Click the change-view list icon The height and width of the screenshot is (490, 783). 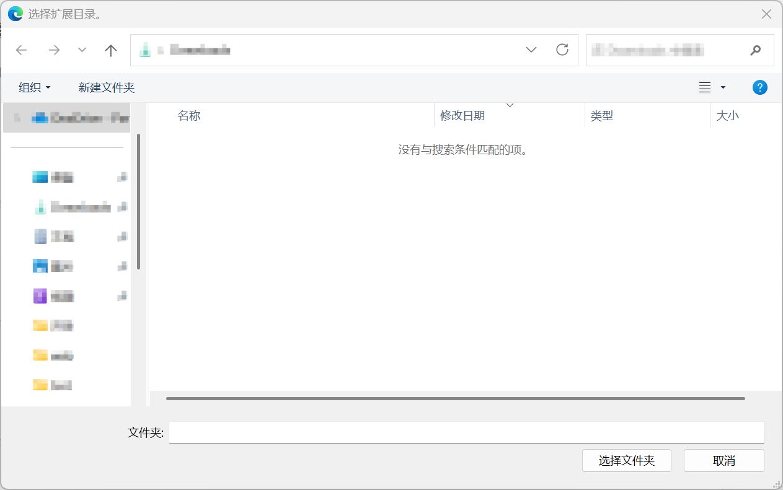704,87
